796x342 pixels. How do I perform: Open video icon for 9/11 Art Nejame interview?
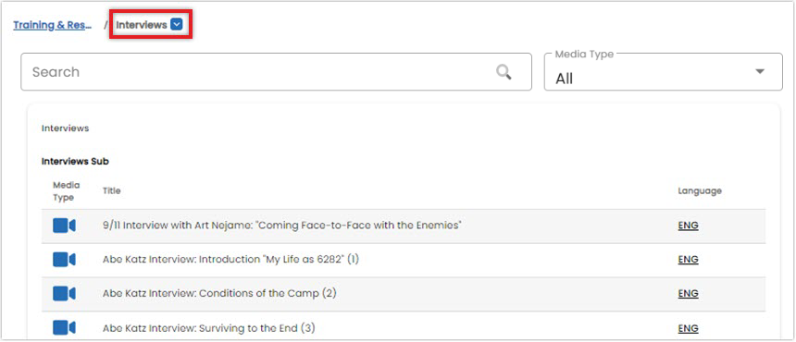[64, 226]
